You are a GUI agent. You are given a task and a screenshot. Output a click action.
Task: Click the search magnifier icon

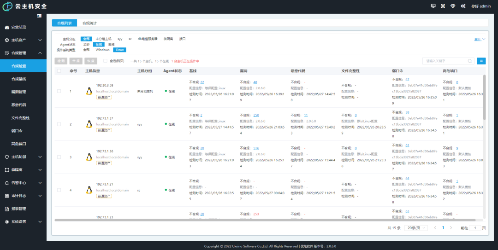[x=470, y=61]
